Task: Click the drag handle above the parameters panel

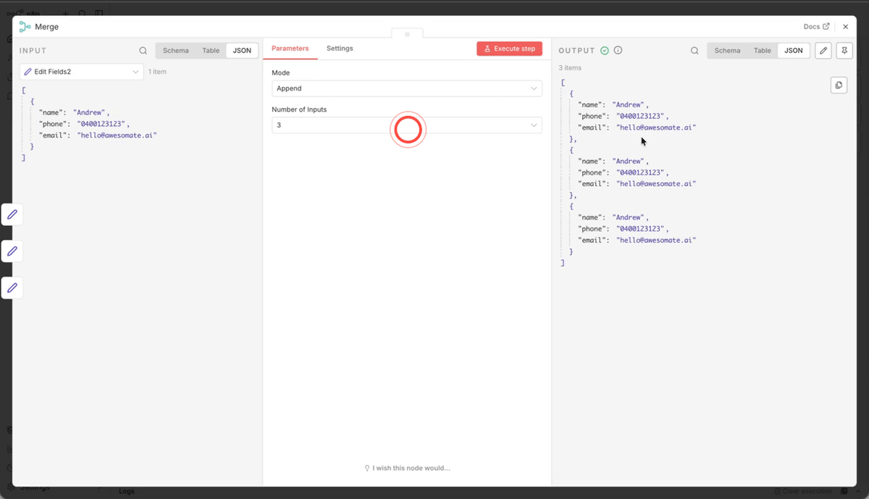Action: pos(407,33)
